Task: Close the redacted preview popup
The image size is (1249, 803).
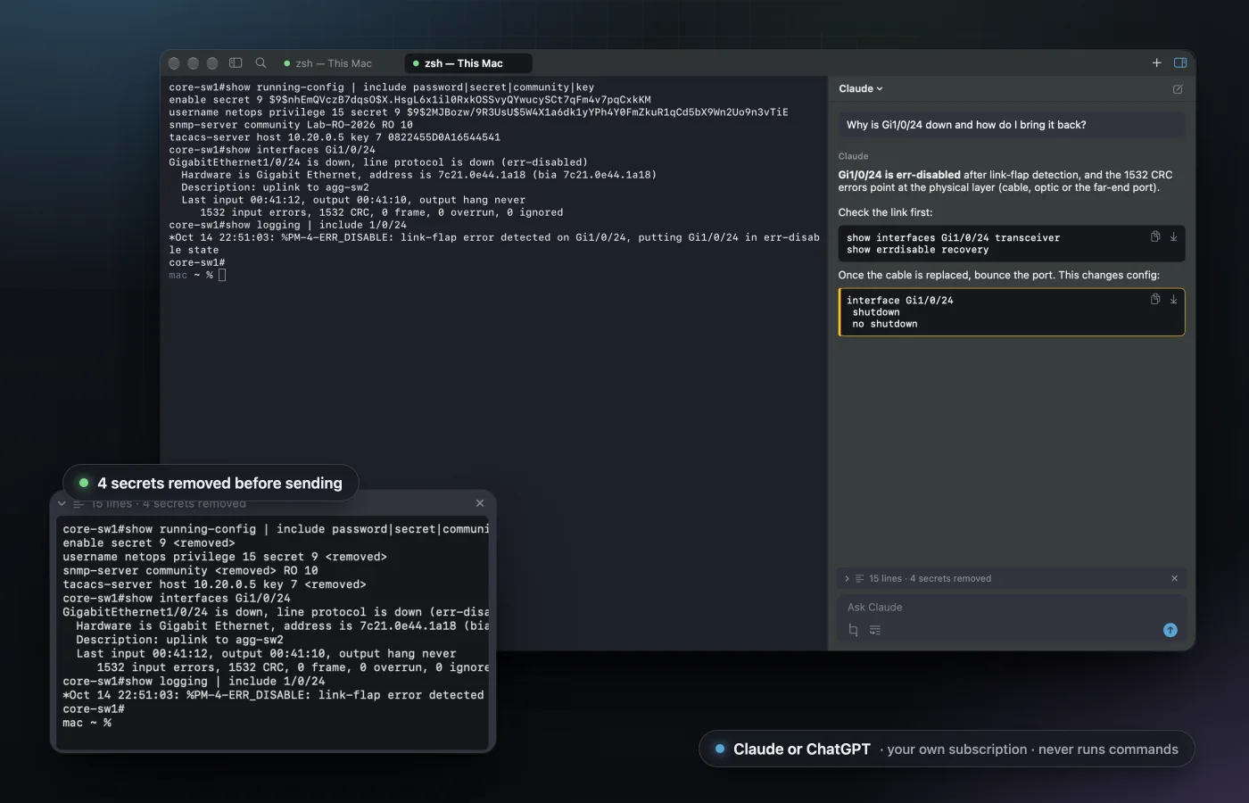Action: [480, 504]
